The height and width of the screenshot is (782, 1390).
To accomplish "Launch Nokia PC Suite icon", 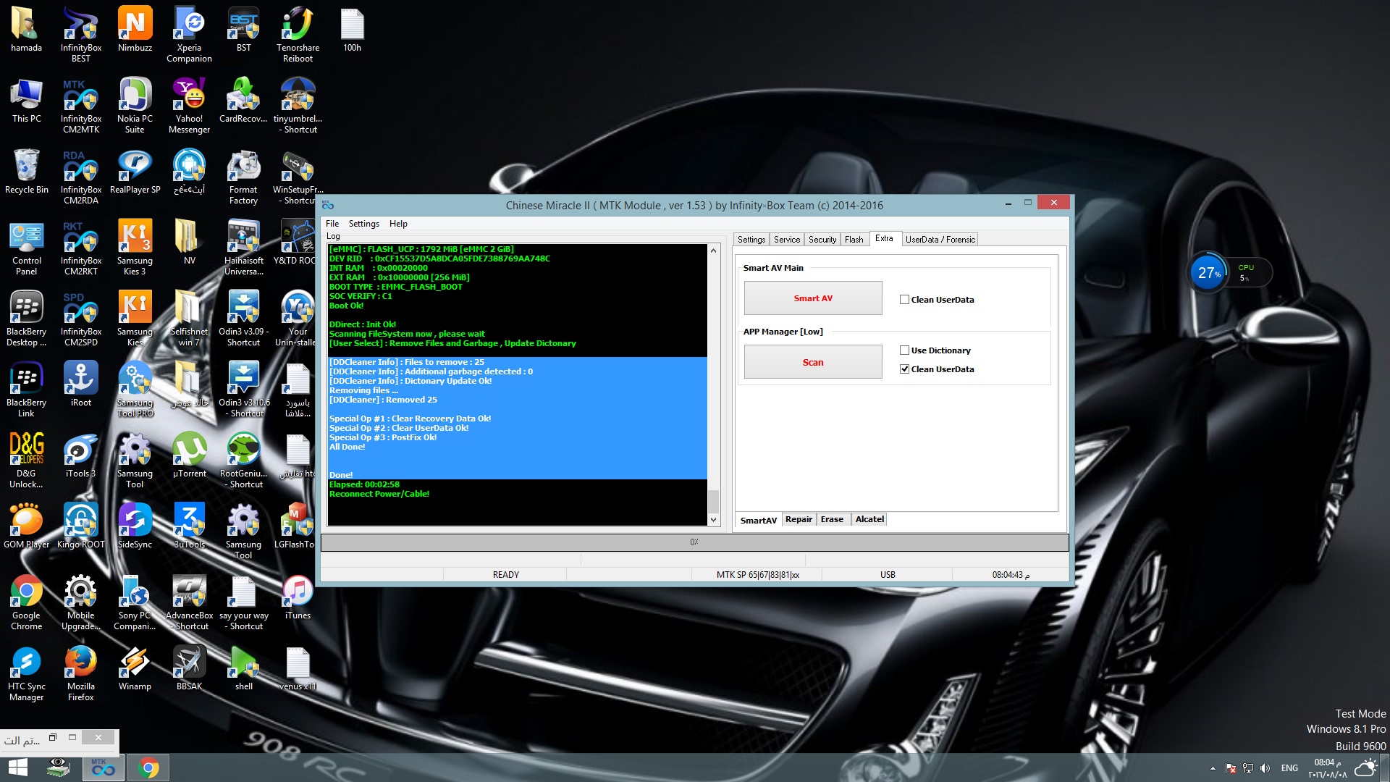I will point(135,105).
